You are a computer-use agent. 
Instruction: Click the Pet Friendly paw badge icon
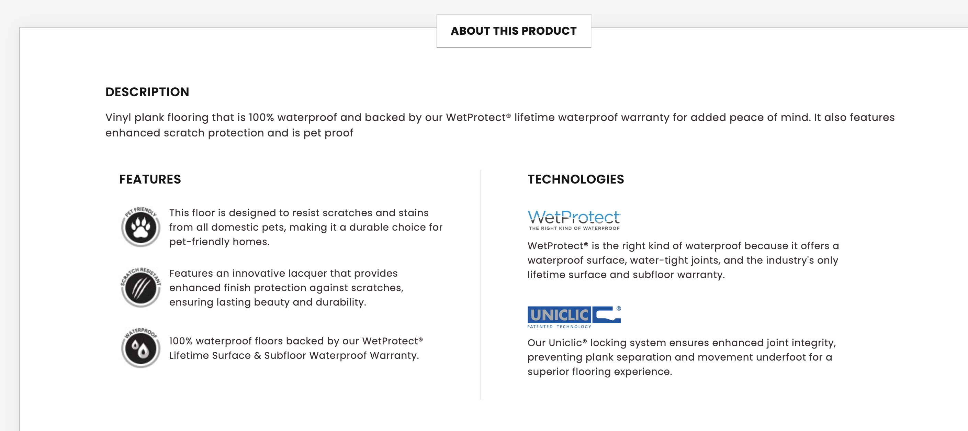click(x=140, y=227)
